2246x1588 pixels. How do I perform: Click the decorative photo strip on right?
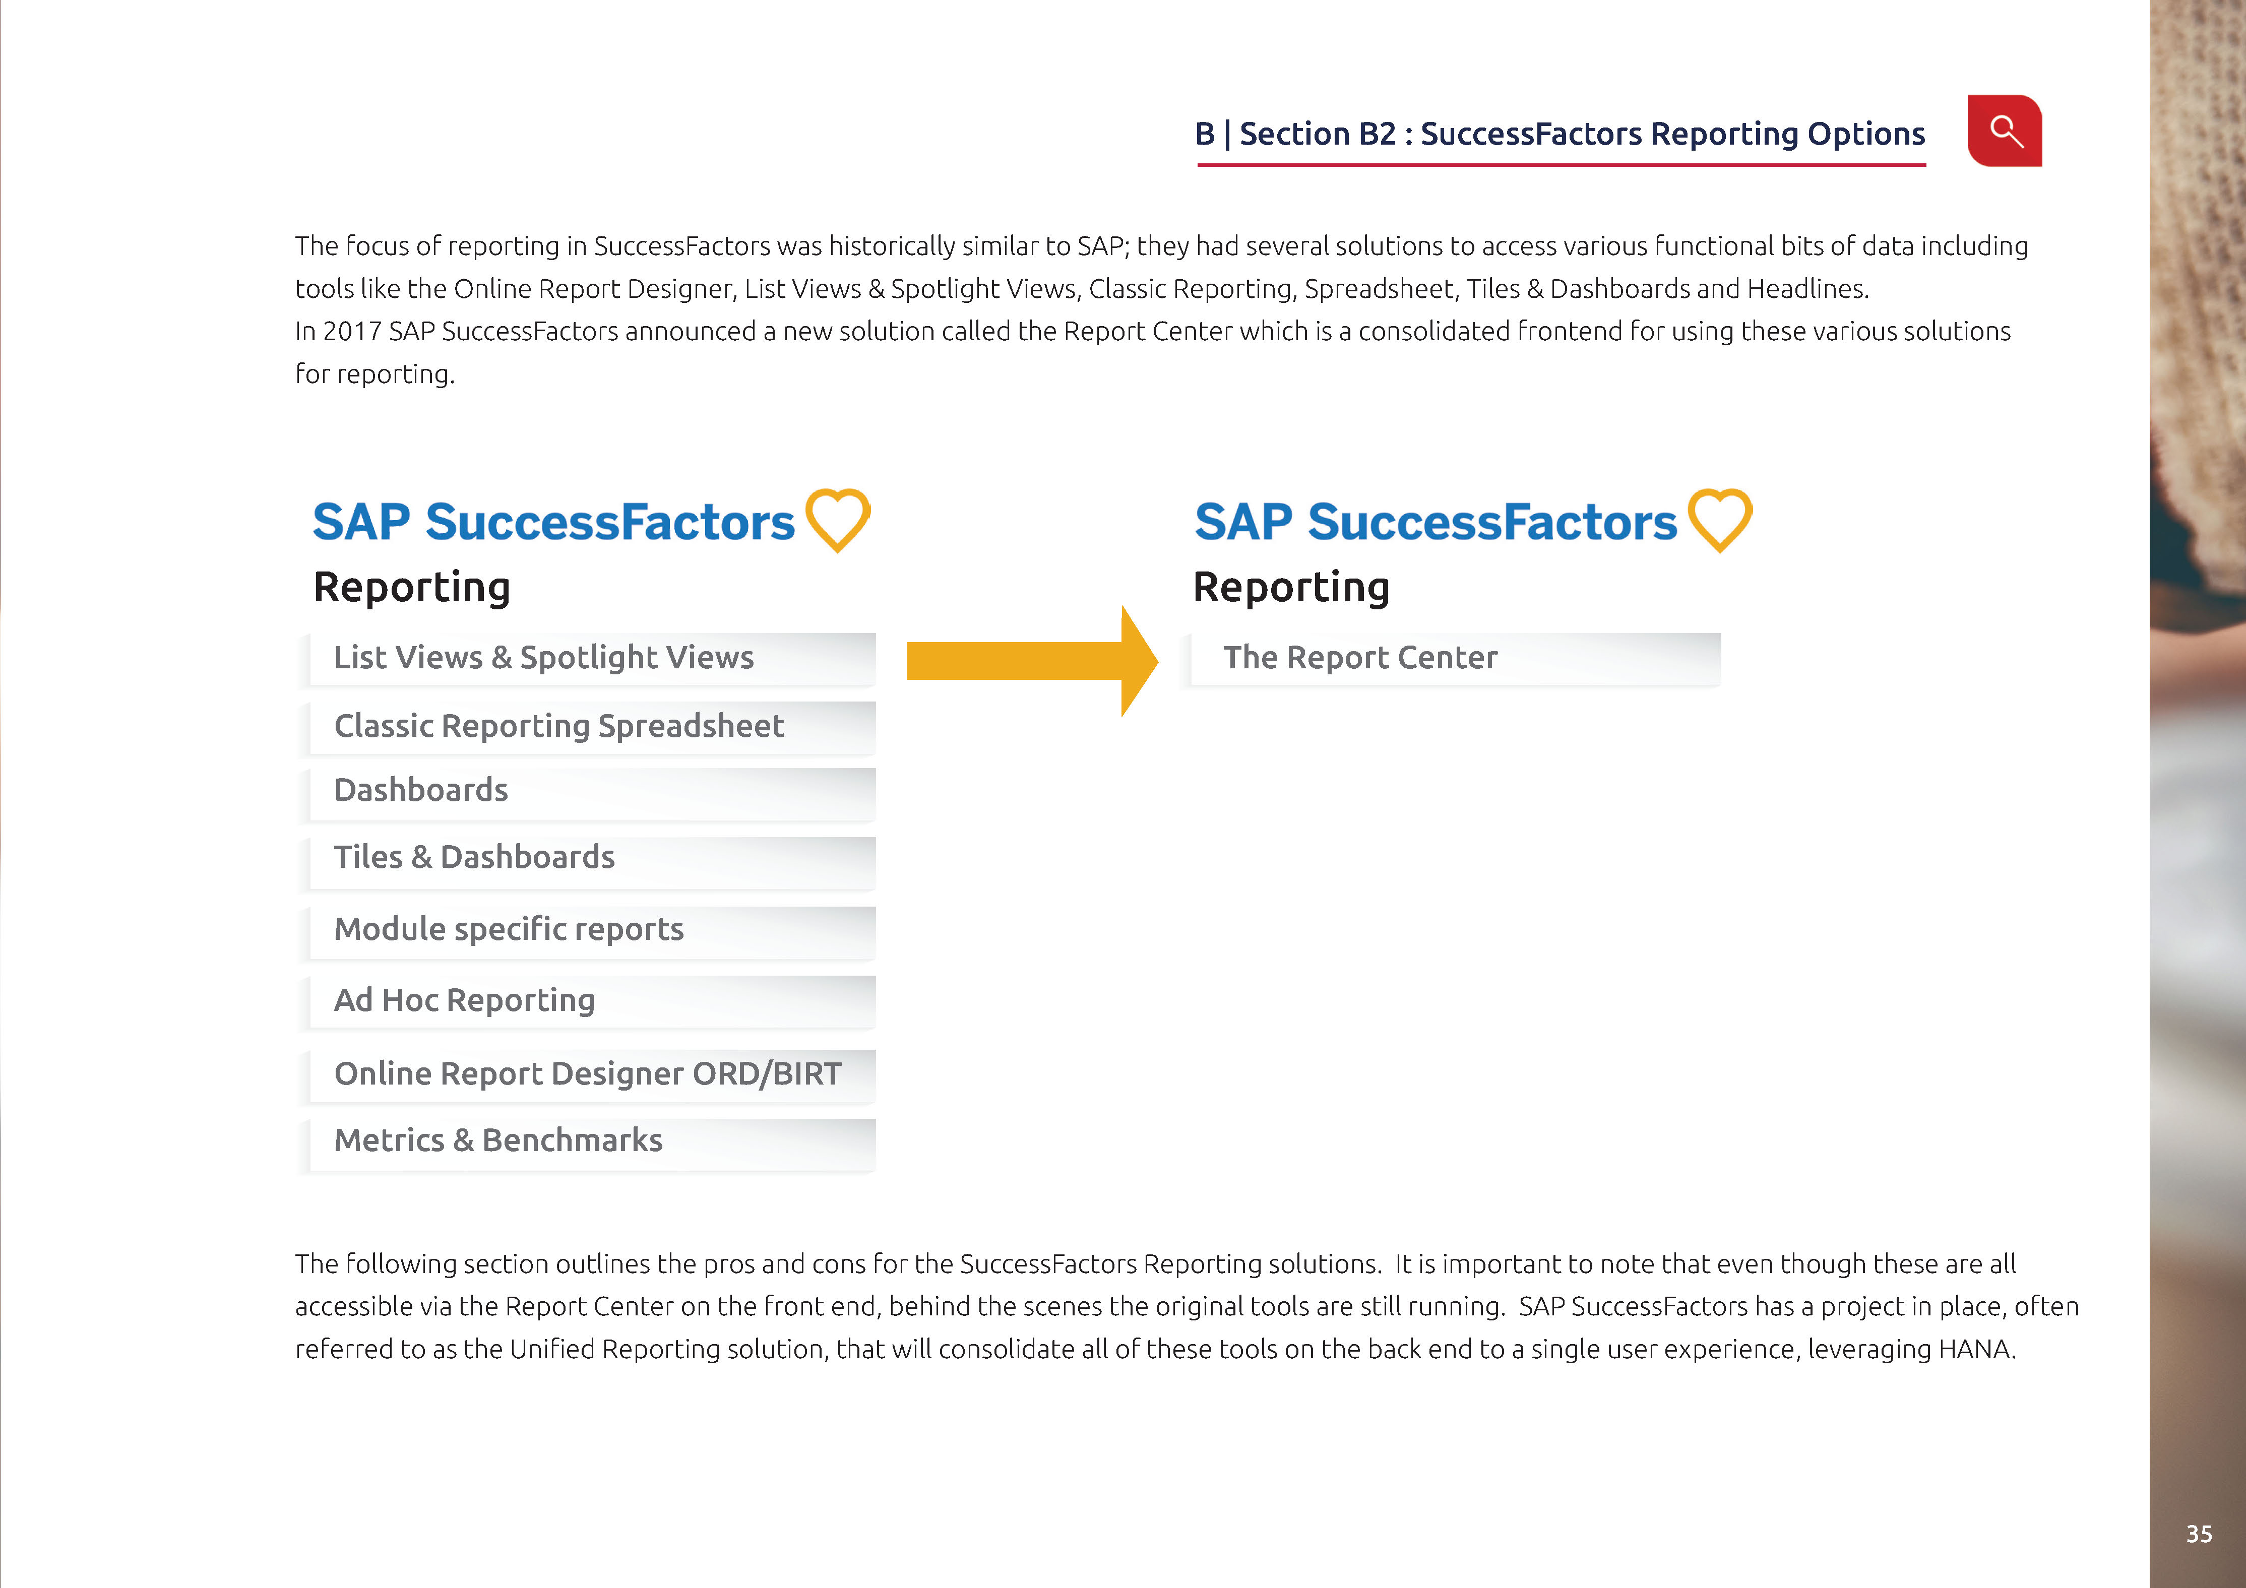(x=2197, y=794)
